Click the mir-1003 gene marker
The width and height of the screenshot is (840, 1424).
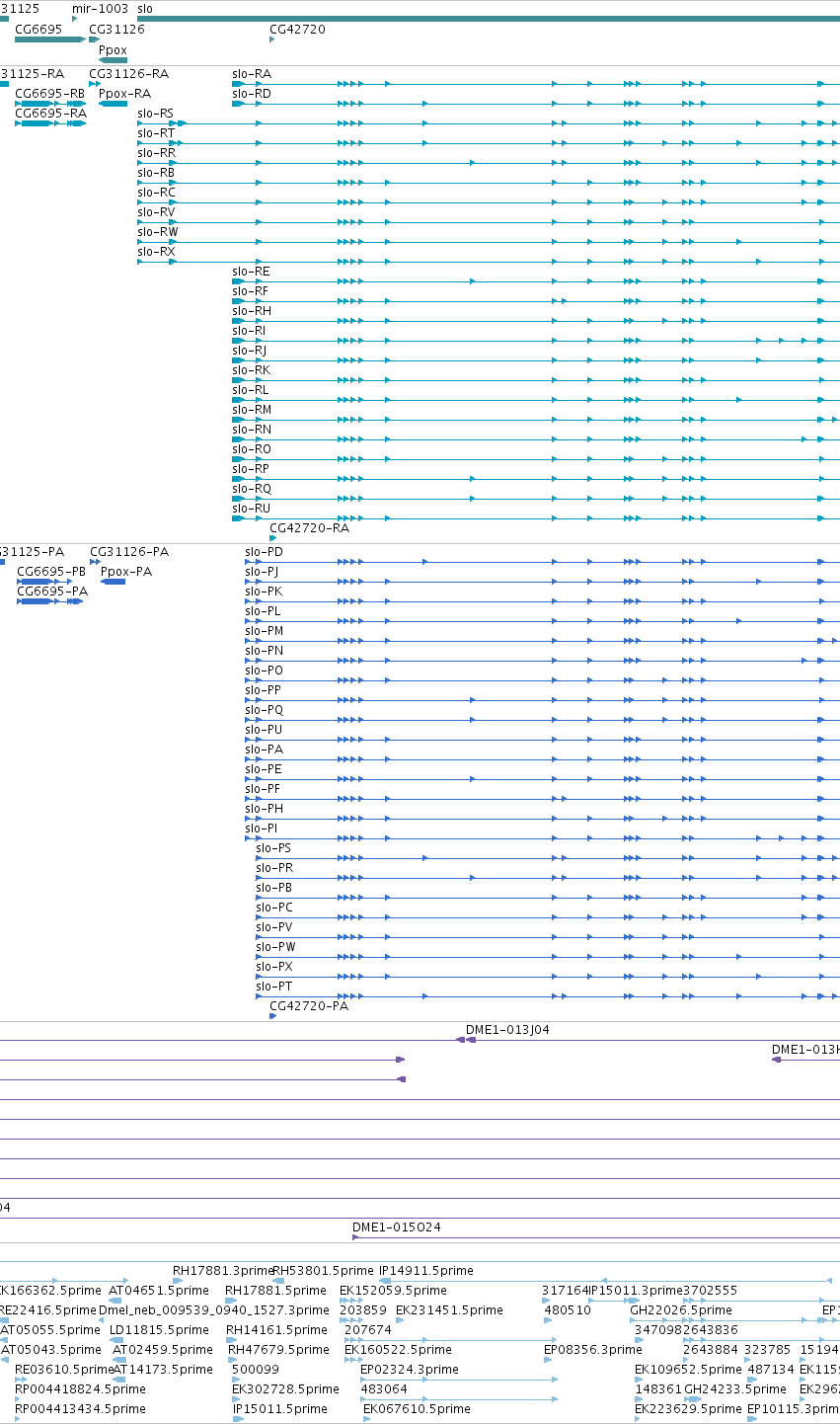coord(74,19)
